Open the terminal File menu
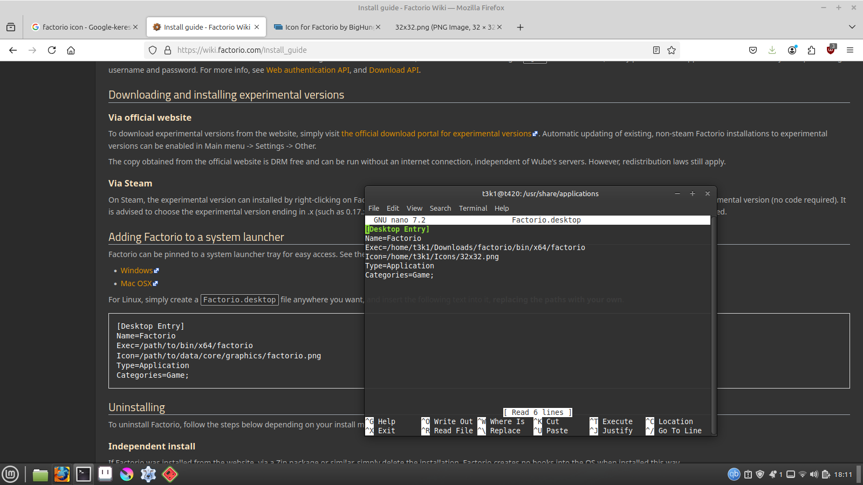 point(374,208)
